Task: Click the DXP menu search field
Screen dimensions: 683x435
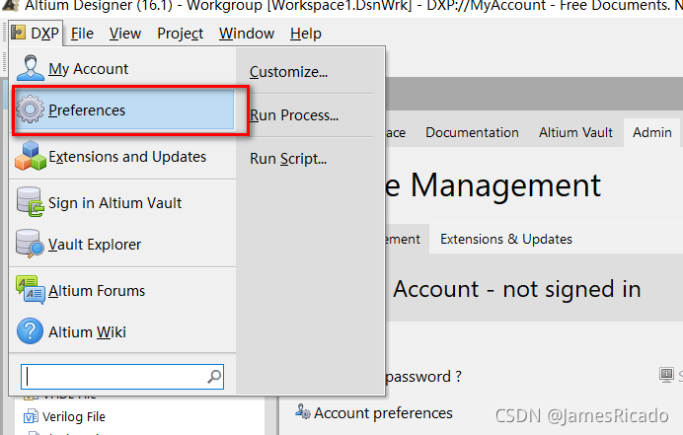Action: 122,377
